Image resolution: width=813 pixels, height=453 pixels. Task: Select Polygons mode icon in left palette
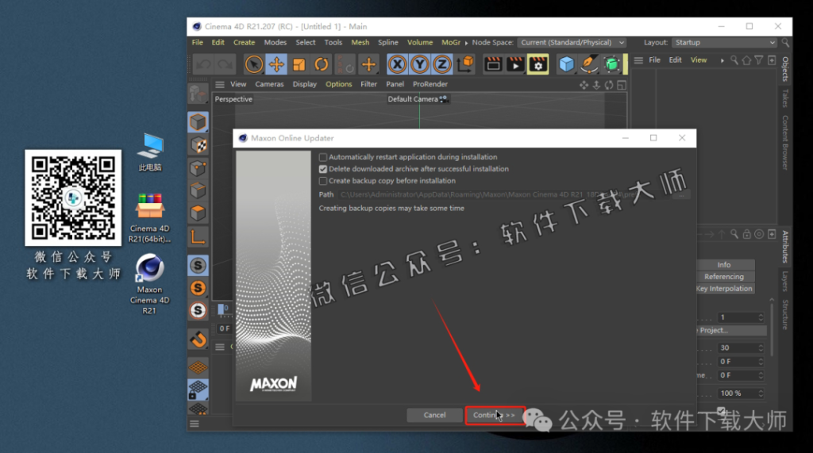click(198, 213)
